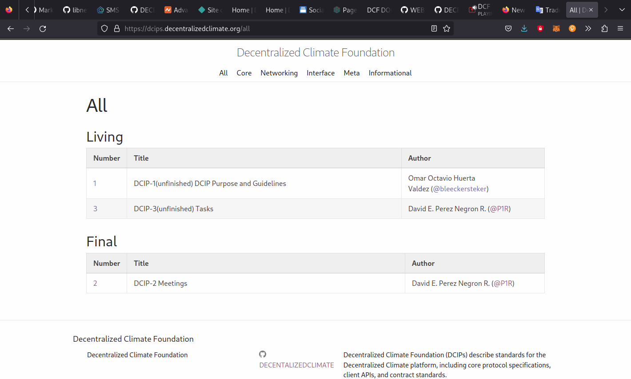Expand more tools overflow chevron
Screen dimensions: 631x379
[588, 28]
